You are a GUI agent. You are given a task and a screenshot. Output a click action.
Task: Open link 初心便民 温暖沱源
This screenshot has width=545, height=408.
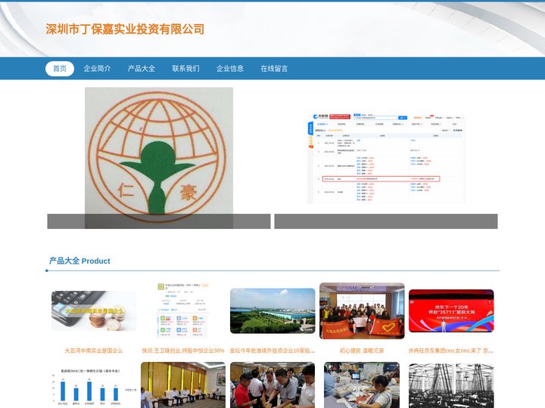(362, 351)
